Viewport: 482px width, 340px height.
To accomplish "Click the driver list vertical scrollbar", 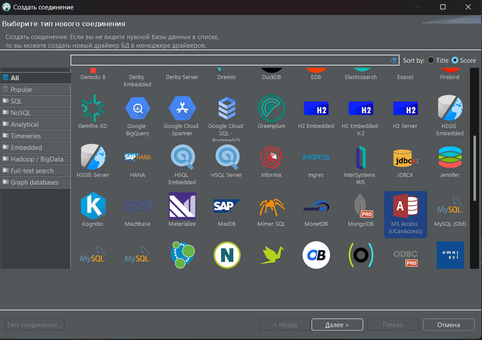I will 475,168.
